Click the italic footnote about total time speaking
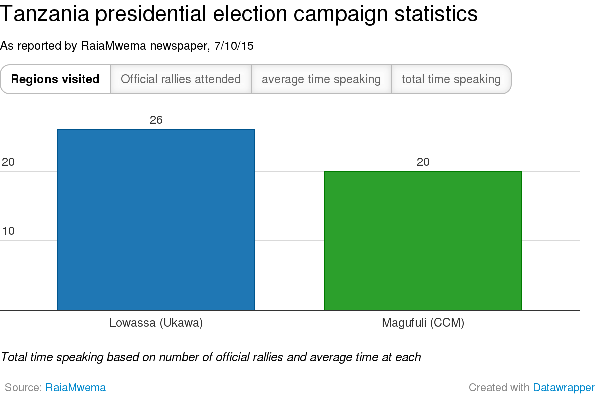The image size is (600, 400). [x=211, y=357]
